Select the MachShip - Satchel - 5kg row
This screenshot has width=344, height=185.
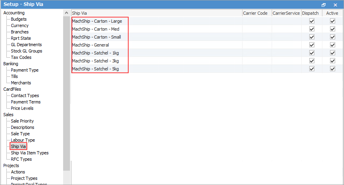click(207, 69)
